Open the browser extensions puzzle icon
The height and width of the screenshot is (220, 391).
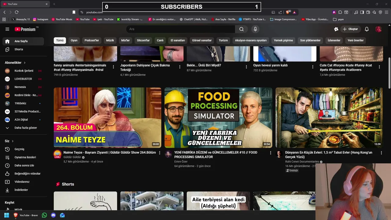click(340, 12)
